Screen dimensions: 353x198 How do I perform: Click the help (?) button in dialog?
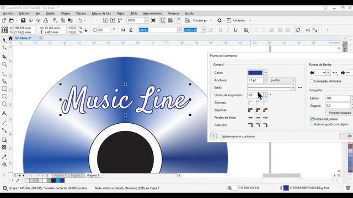point(213,136)
